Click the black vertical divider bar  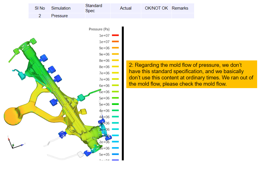(x=123, y=93)
